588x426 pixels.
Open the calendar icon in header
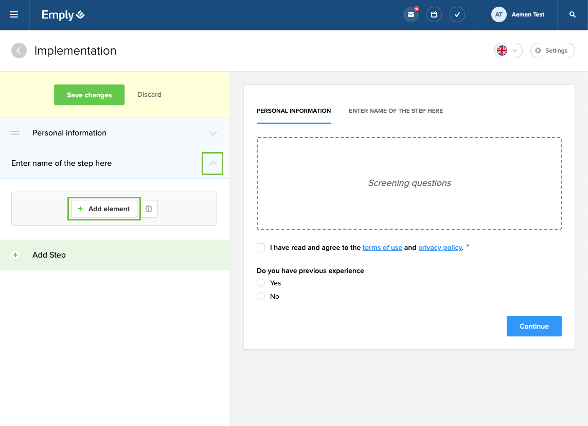coord(434,15)
